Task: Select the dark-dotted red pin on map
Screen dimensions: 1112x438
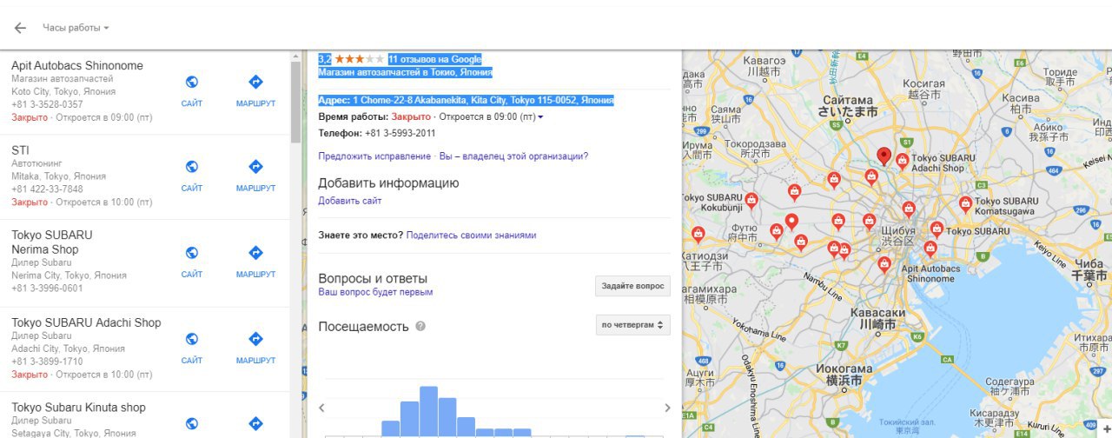Action: pos(884,156)
